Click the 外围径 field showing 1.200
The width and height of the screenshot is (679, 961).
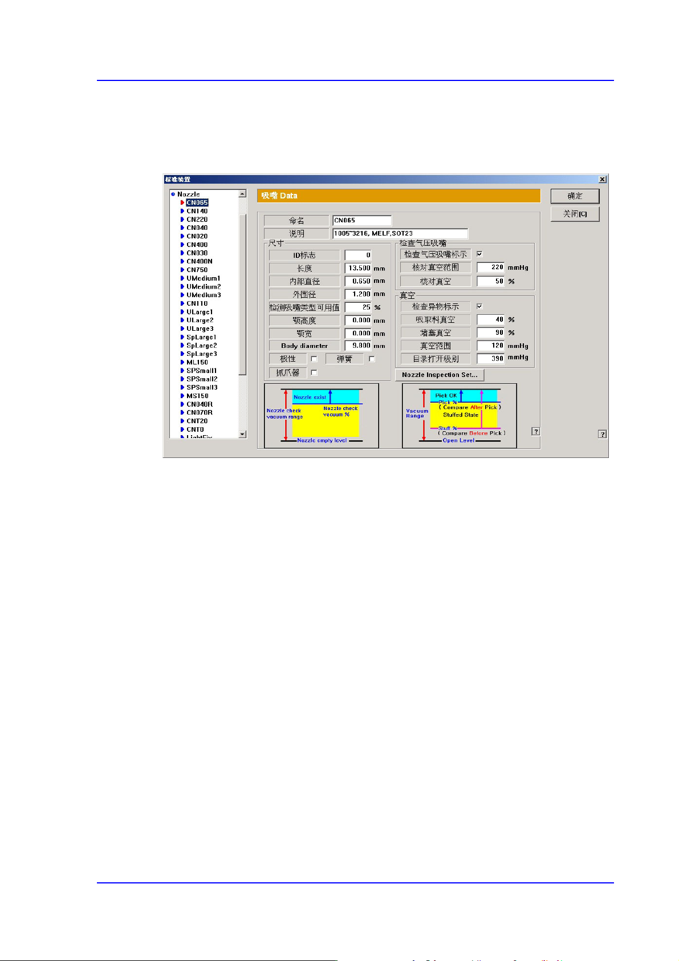[x=358, y=294]
